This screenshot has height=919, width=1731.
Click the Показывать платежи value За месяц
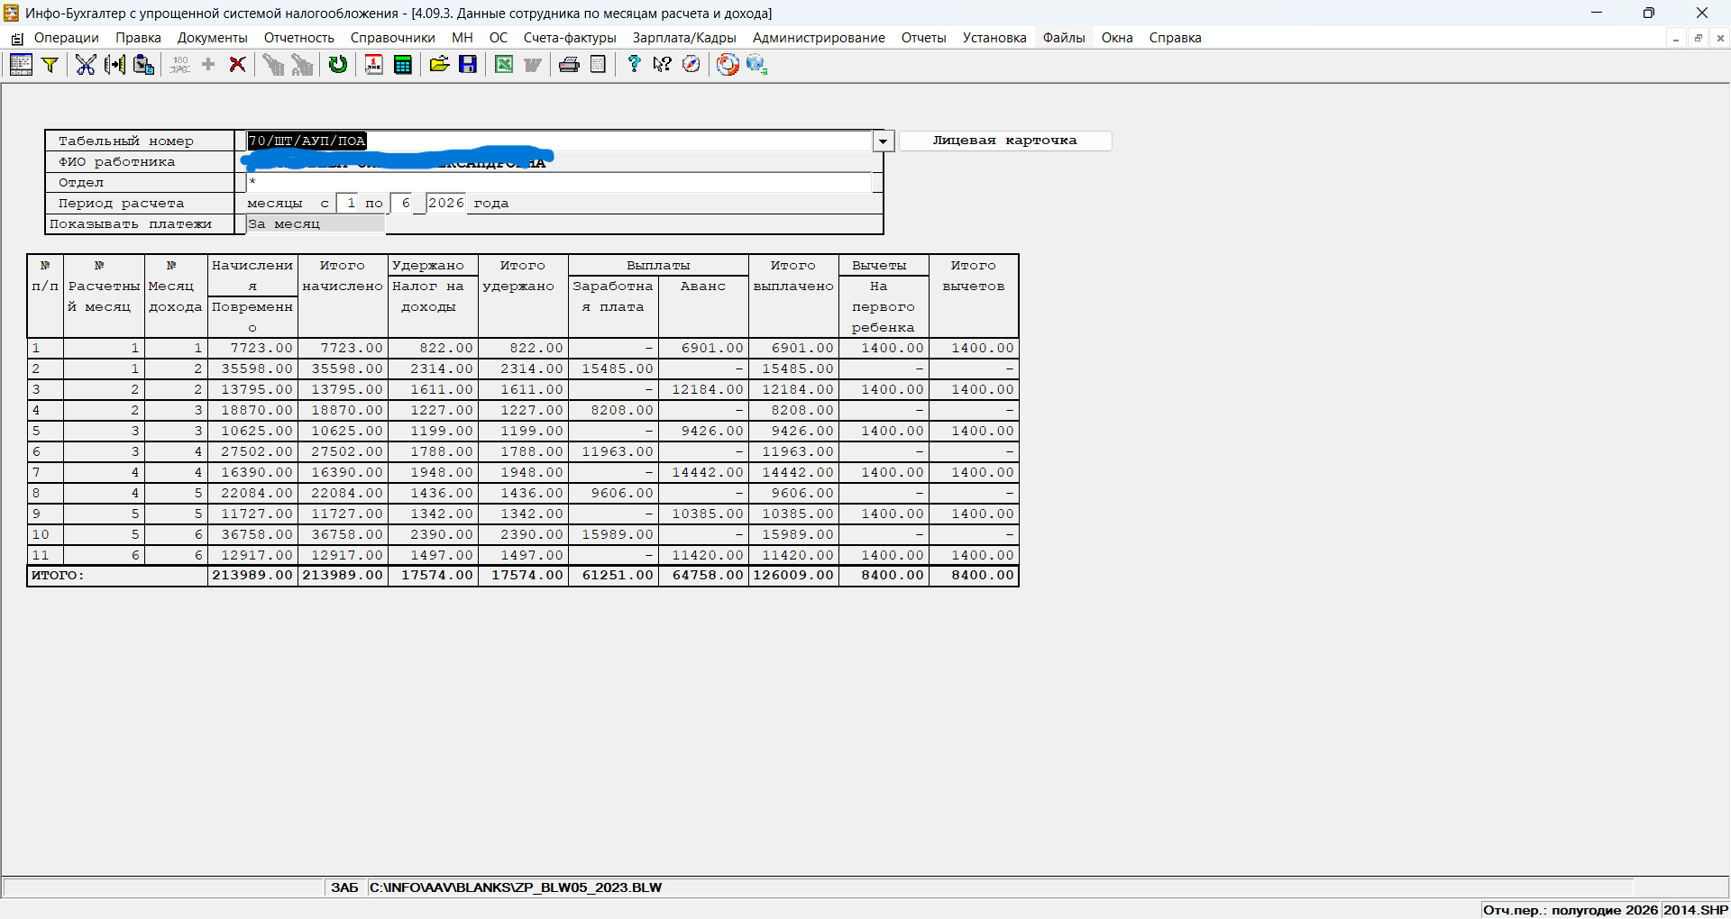(316, 223)
